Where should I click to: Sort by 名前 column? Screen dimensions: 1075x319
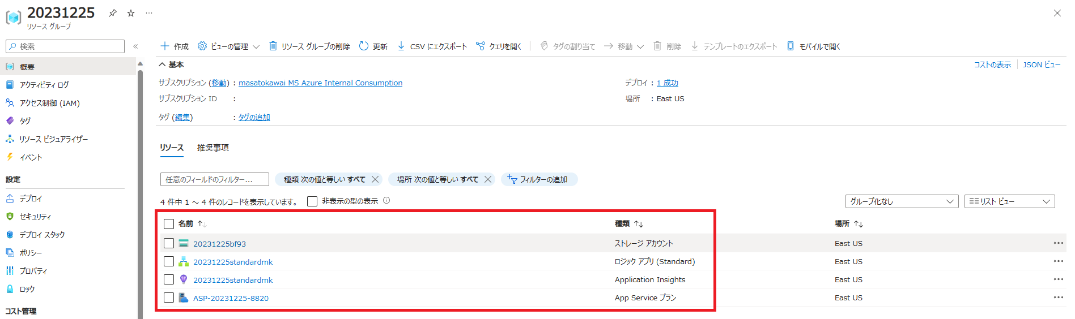click(193, 223)
